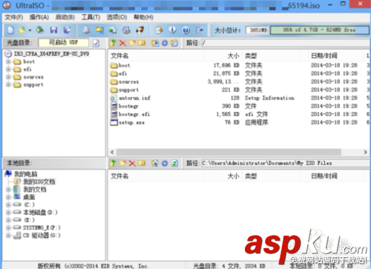Sort image list by 类型 column header
Image resolution: width=371 pixels, height=269 pixels.
tap(271, 56)
